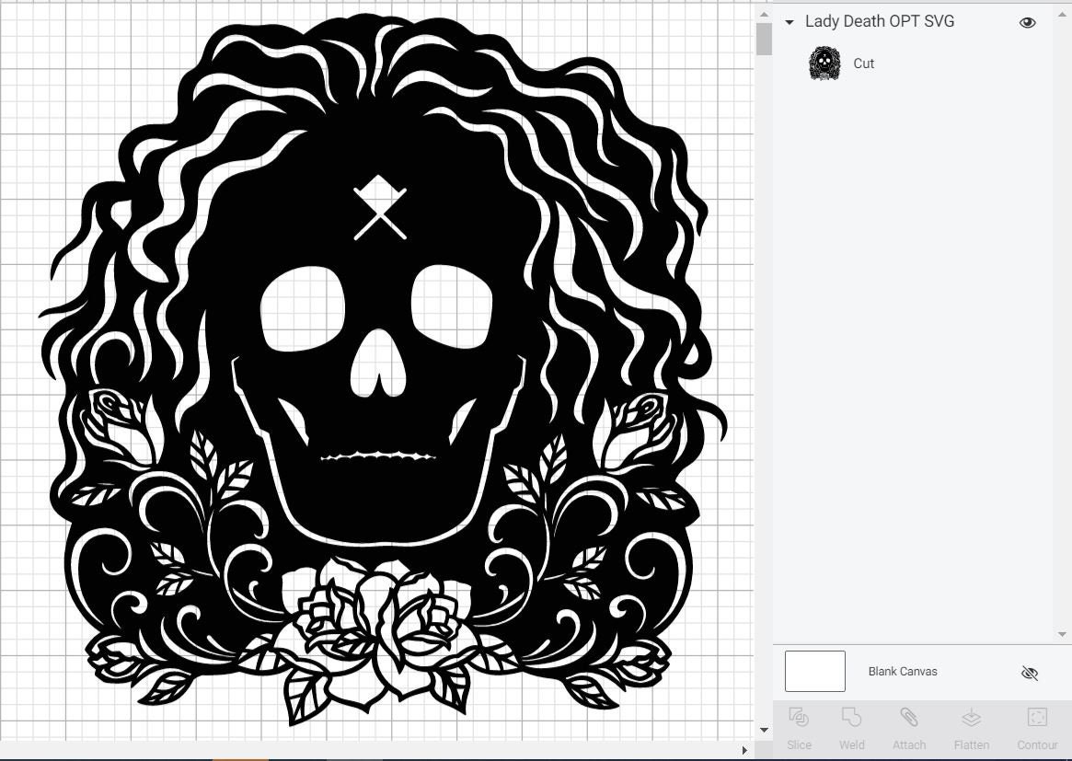Select the Cut layer label
1072x761 pixels.
863,63
